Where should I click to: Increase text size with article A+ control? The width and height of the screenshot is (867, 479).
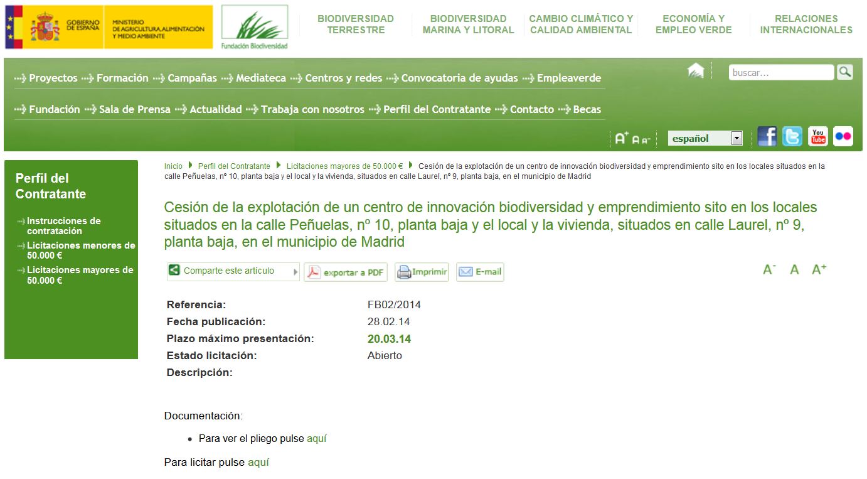pyautogui.click(x=819, y=270)
